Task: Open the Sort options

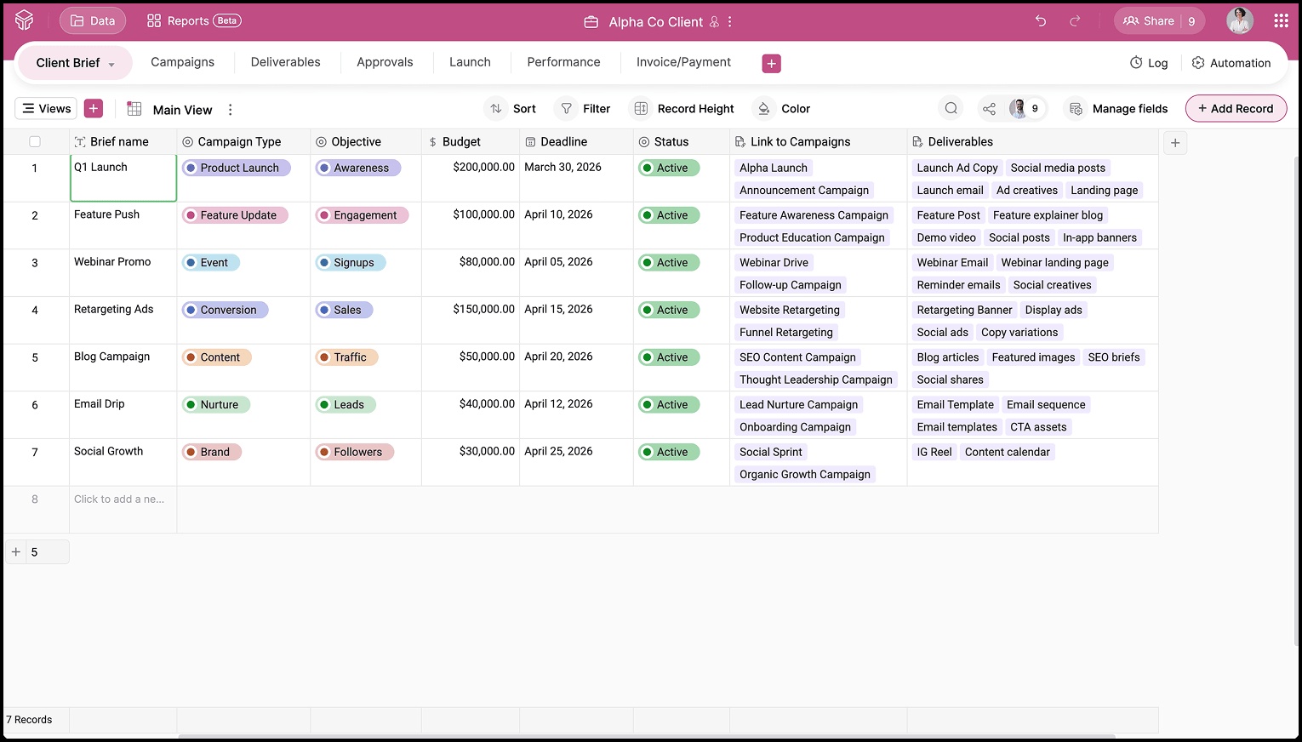Action: 511,109
